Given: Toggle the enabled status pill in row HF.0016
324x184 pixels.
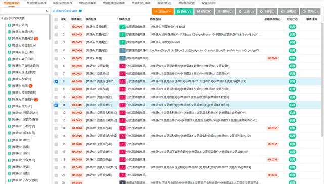Looking at the screenshot, I should pyautogui.click(x=292, y=144).
